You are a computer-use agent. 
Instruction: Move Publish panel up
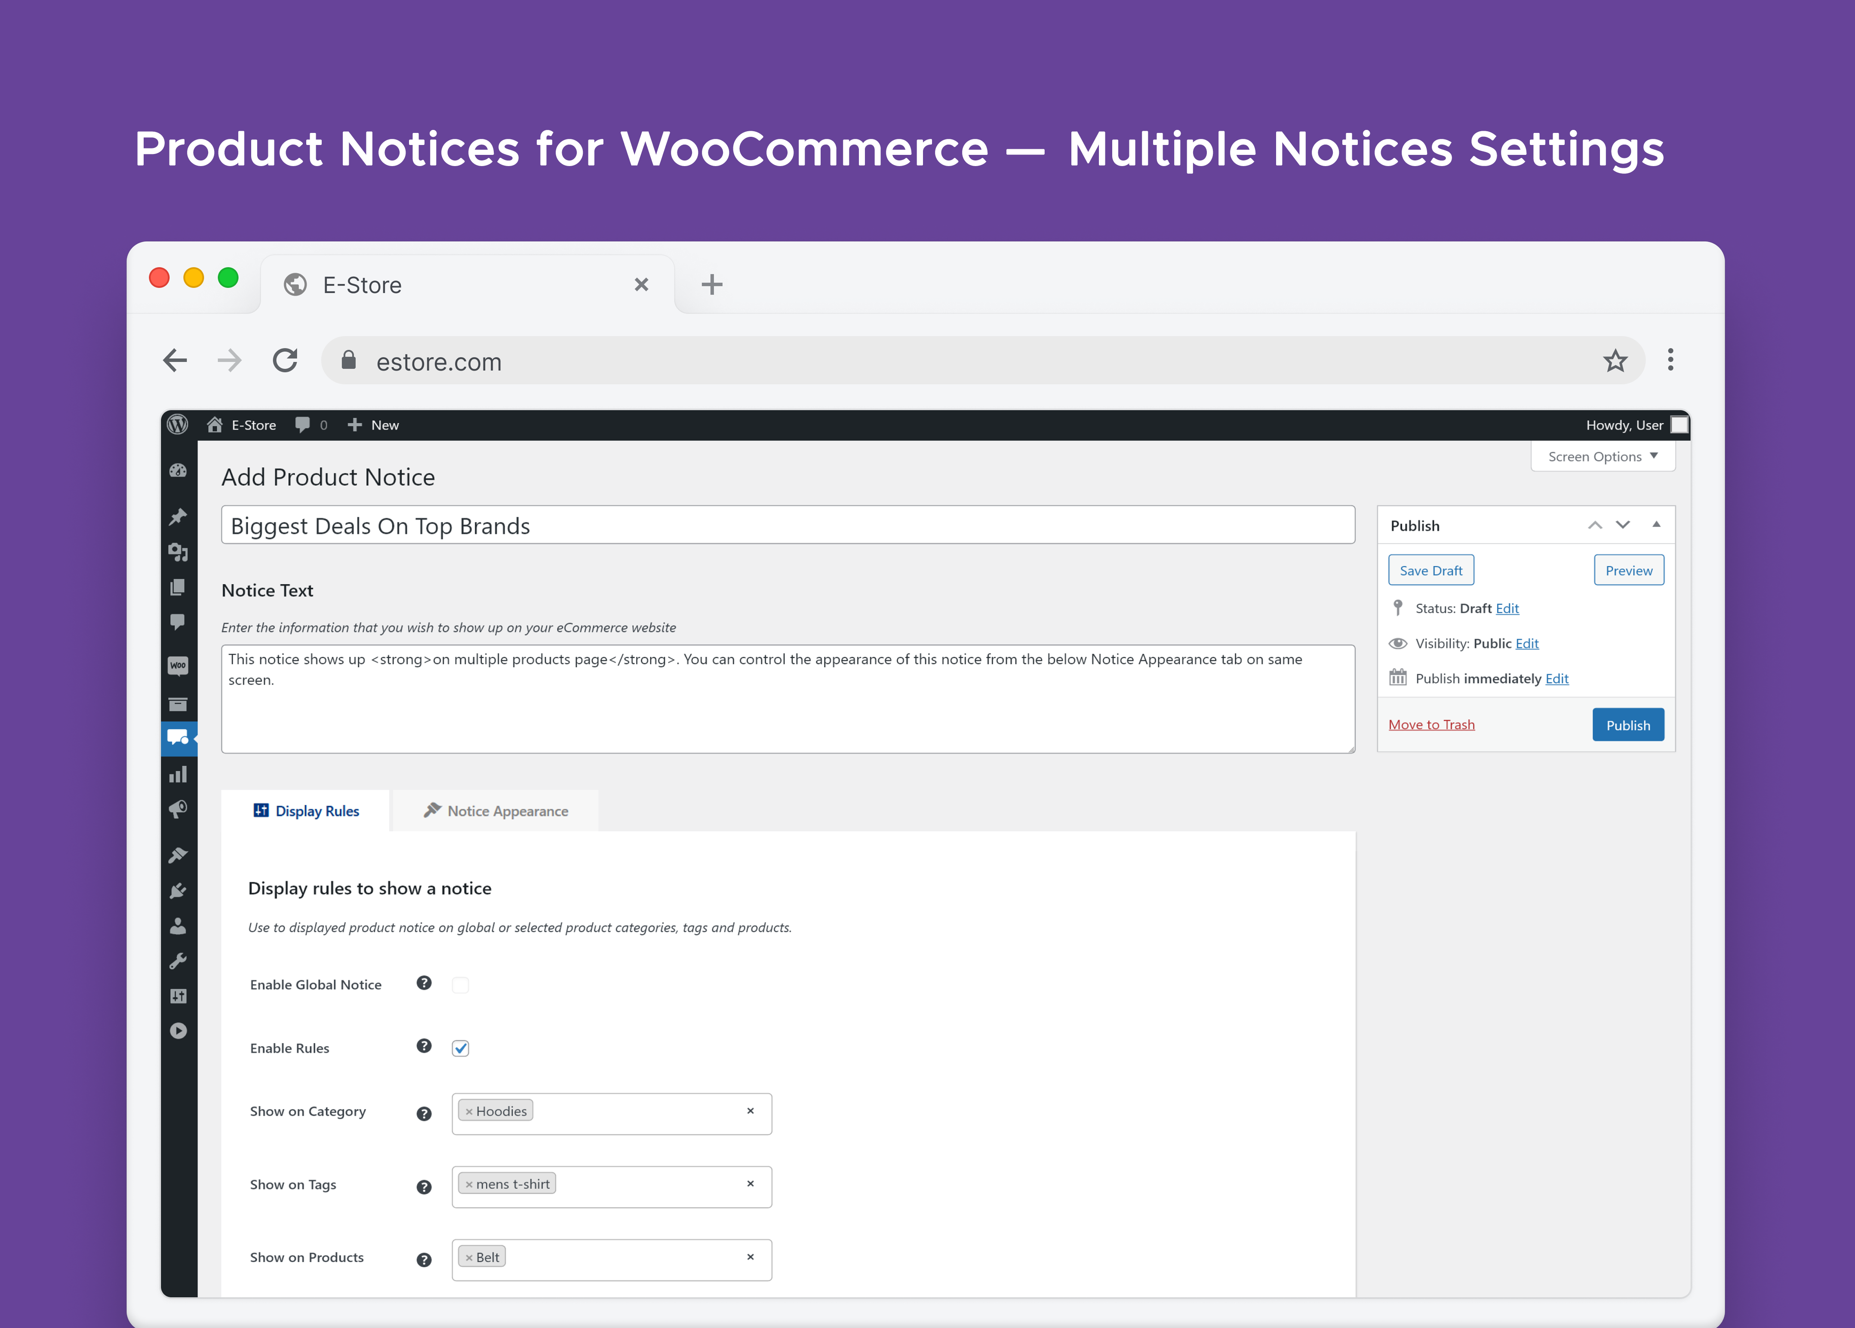click(1595, 525)
